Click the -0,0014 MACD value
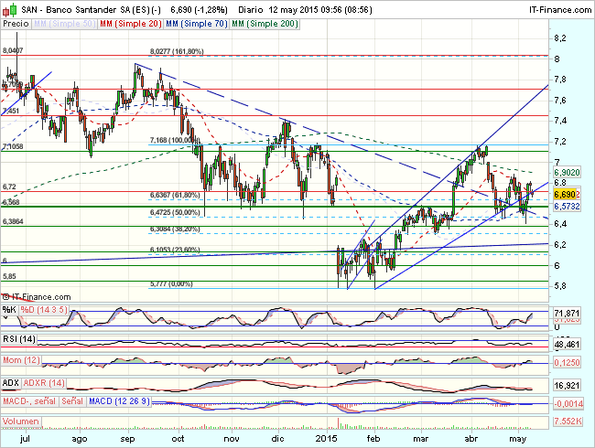The image size is (595, 448). tap(568, 404)
